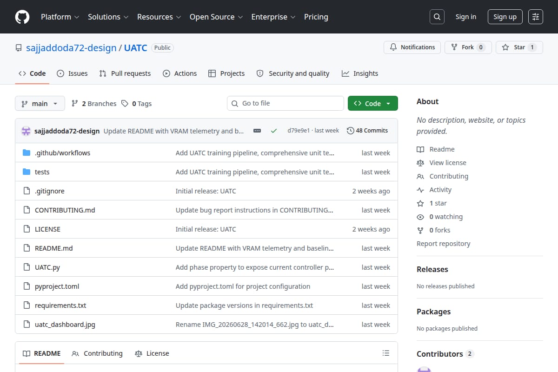Open README outline list icon
This screenshot has height=372, width=558.
[x=386, y=353]
